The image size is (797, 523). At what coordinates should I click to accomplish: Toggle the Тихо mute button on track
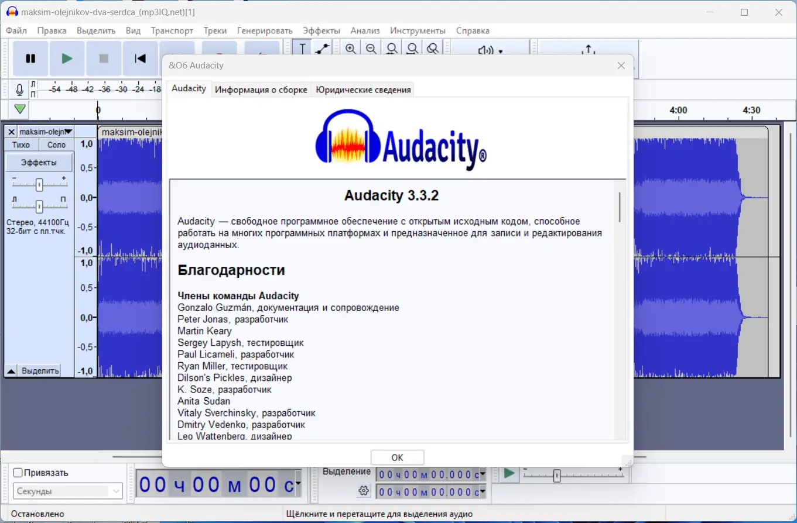21,144
